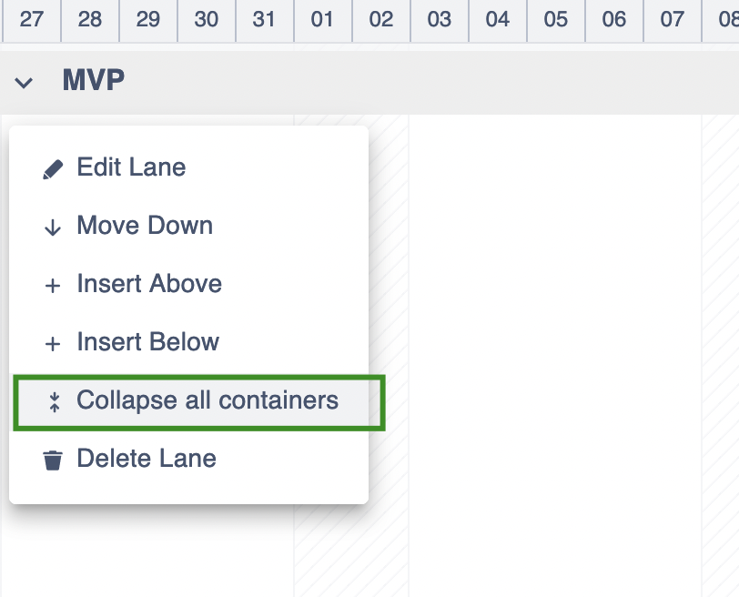739x597 pixels.
Task: Choose Edit Lane from the context menu
Action: click(131, 167)
